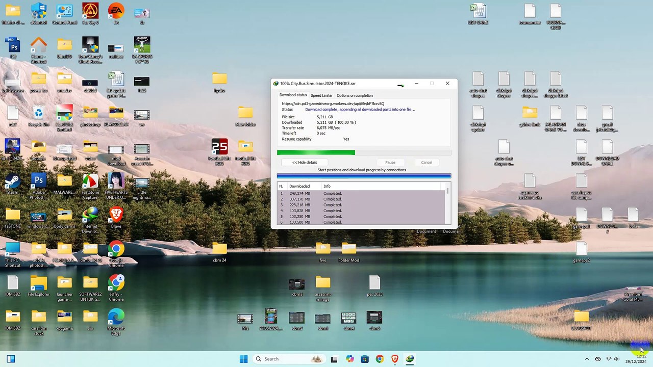This screenshot has width=653, height=367.
Task: Select the Hard Disk Sentinel icon
Action: click(64, 118)
